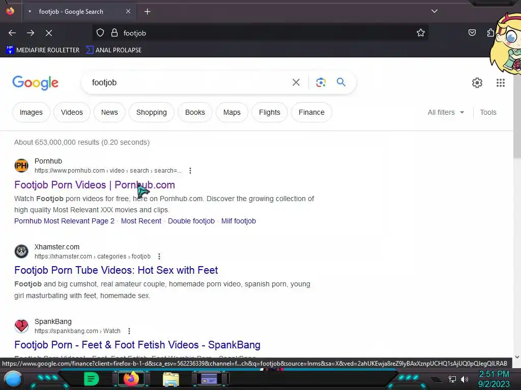Viewport: 521px width, 390px height.
Task: Focus the Google search input field
Action: pyautogui.click(x=189, y=82)
